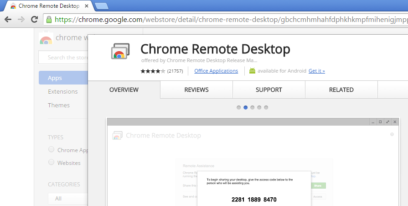
Task: Click the Chrome Remote Desktop title heading
Action: 215,49
